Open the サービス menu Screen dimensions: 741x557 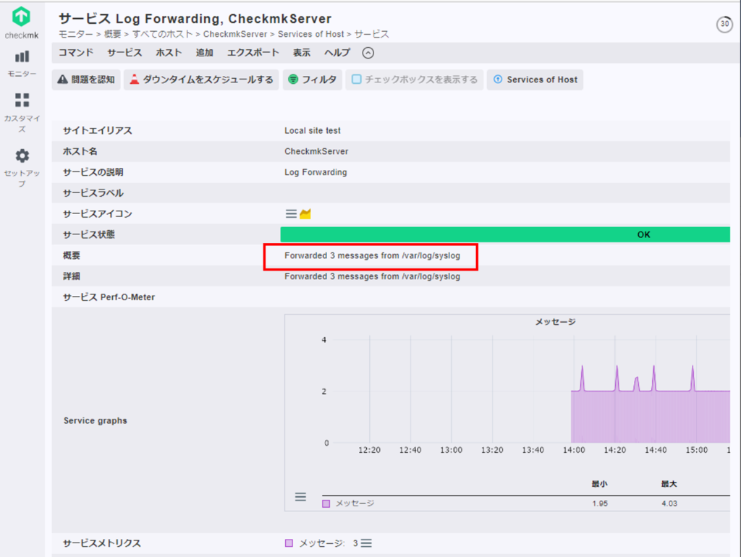124,52
